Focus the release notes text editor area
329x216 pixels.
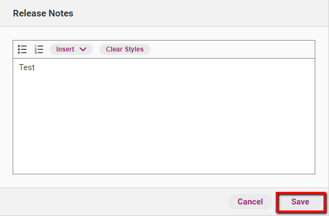pyautogui.click(x=164, y=116)
